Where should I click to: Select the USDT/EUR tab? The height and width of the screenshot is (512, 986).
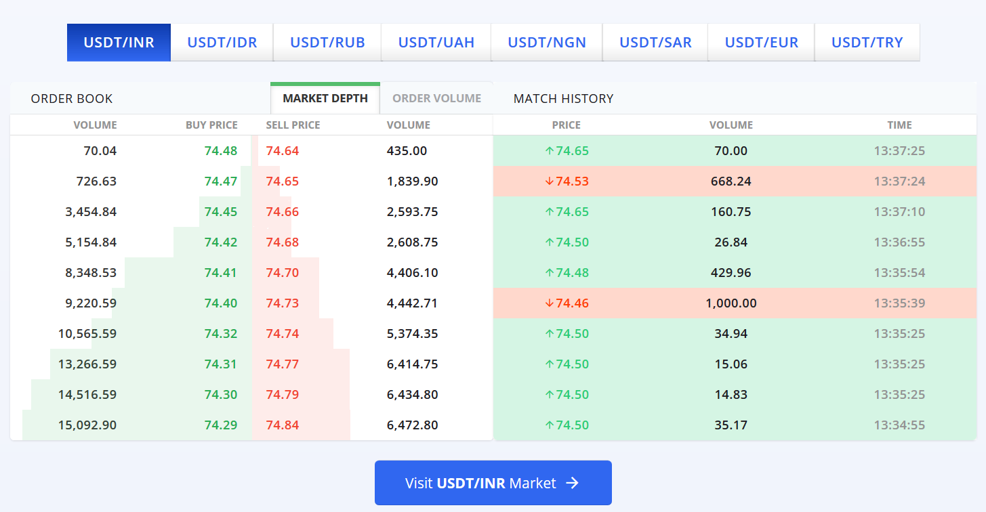pyautogui.click(x=762, y=43)
